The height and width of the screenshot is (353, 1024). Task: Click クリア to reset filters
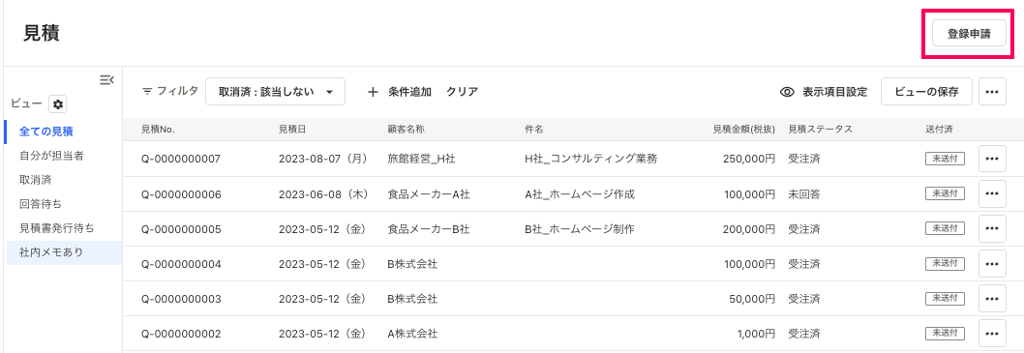(x=462, y=92)
